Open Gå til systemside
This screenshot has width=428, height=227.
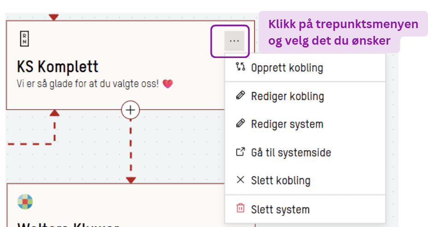[x=291, y=152]
